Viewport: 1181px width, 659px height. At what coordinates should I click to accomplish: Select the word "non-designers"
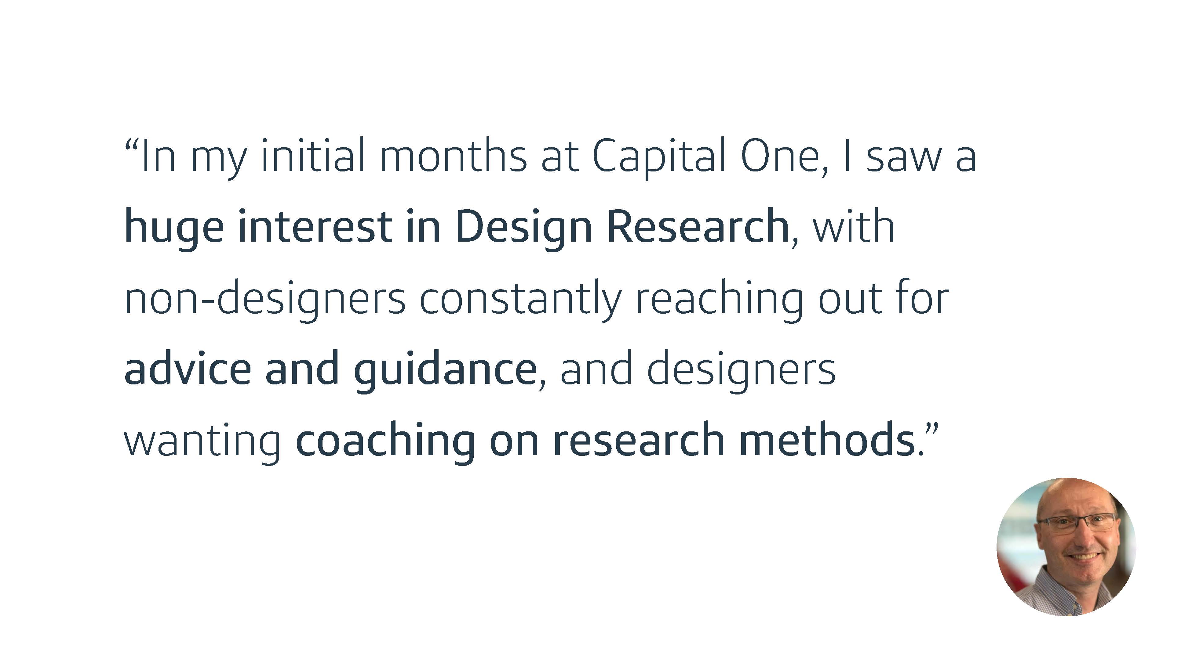coord(265,299)
